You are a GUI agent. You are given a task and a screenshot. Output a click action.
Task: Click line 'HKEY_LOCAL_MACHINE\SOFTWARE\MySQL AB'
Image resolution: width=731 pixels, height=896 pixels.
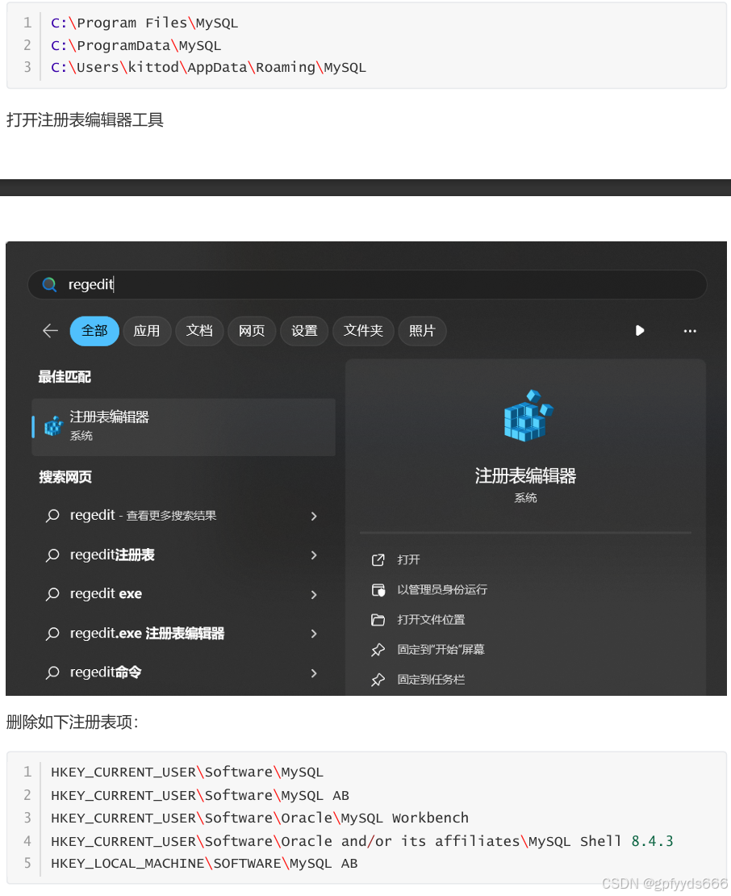(204, 864)
